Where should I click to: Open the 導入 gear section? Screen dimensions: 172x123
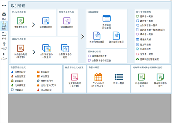(x=4, y=16)
